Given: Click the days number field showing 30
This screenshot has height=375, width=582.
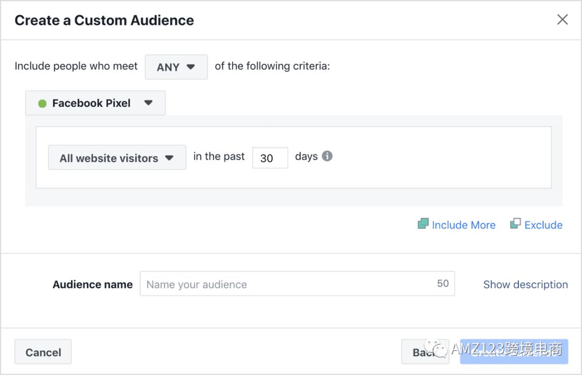Looking at the screenshot, I should pyautogui.click(x=269, y=158).
